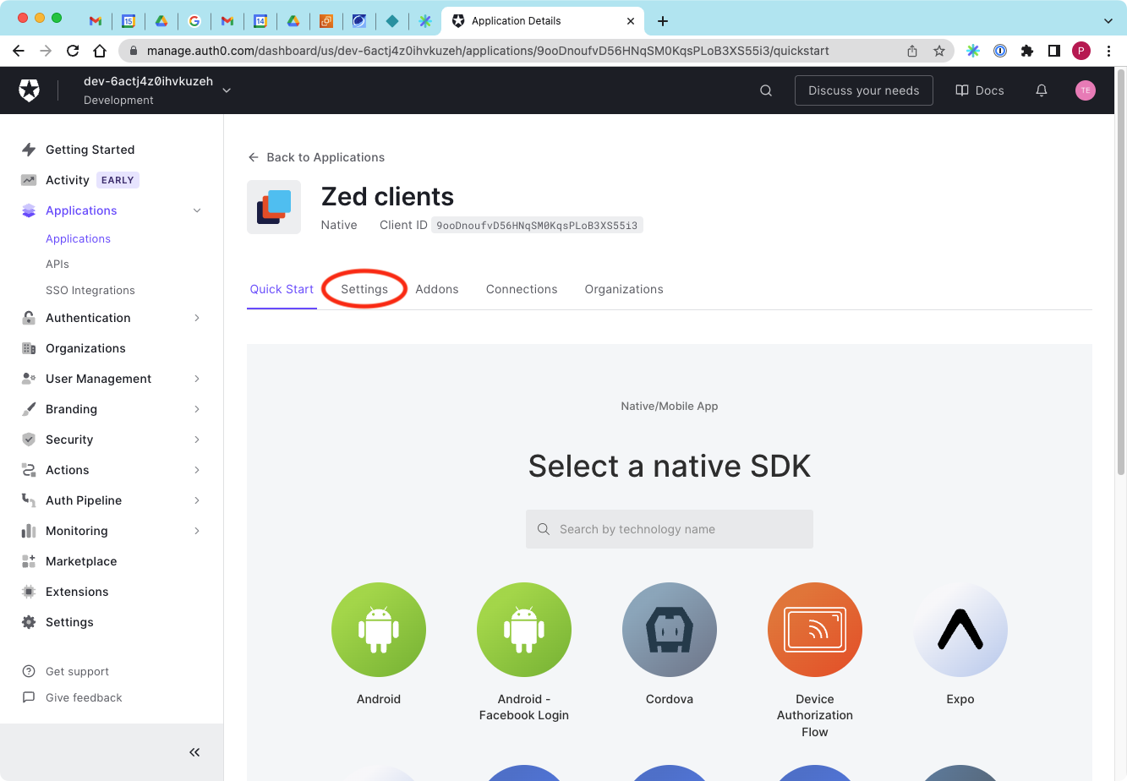Switch to the Google search tab
1127x781 pixels.
194,21
